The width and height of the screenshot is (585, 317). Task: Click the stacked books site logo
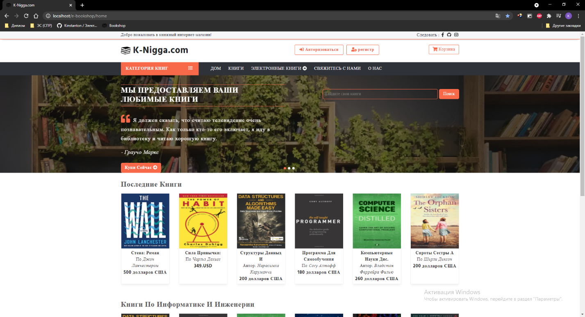pyautogui.click(x=125, y=50)
